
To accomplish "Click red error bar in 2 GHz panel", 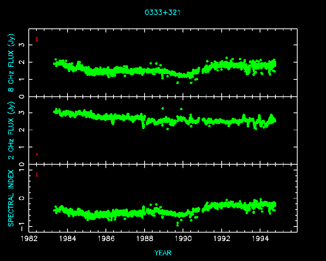I will click(x=37, y=154).
